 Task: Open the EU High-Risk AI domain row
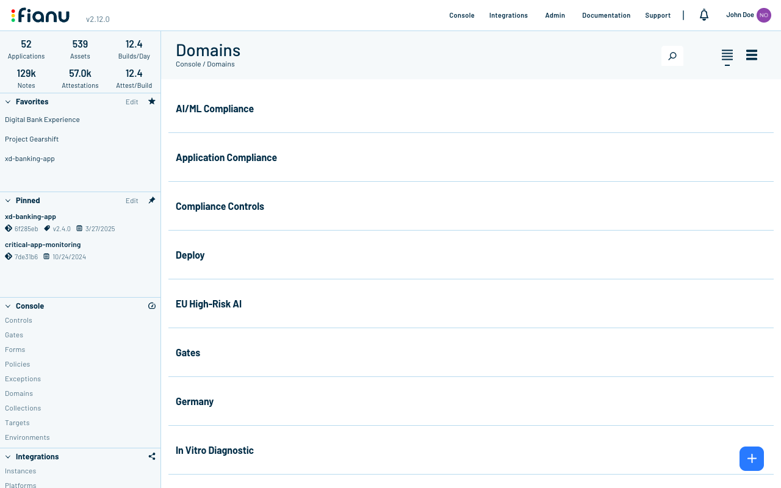pos(471,304)
